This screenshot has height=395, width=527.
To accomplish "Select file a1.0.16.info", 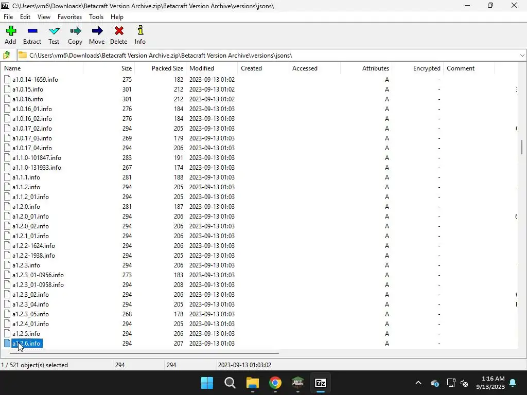I will point(28,99).
